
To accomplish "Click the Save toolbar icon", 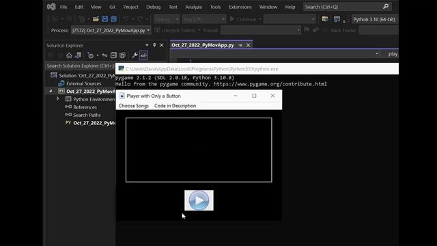I will tap(104, 19).
